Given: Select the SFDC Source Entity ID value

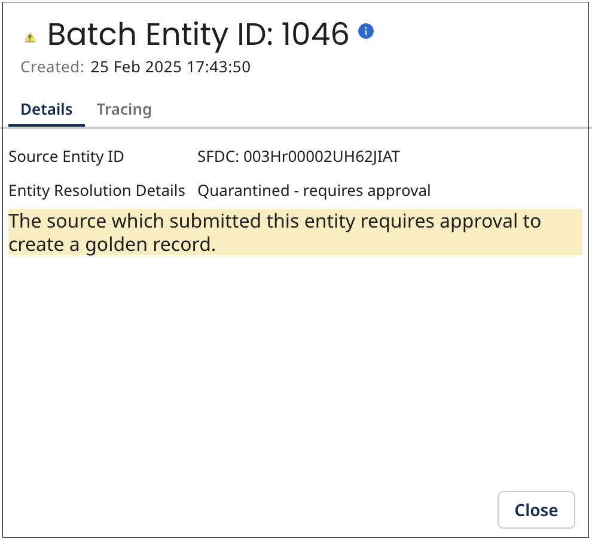Looking at the screenshot, I should (298, 156).
